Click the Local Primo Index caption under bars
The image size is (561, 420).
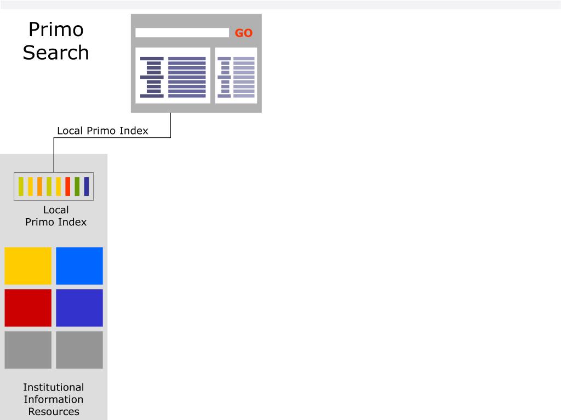(56, 215)
